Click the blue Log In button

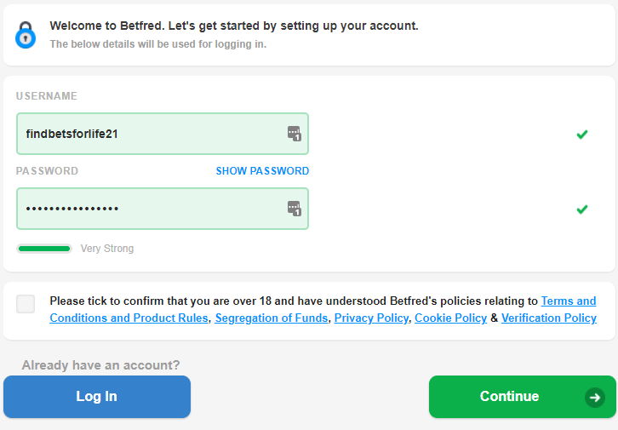pyautogui.click(x=97, y=397)
